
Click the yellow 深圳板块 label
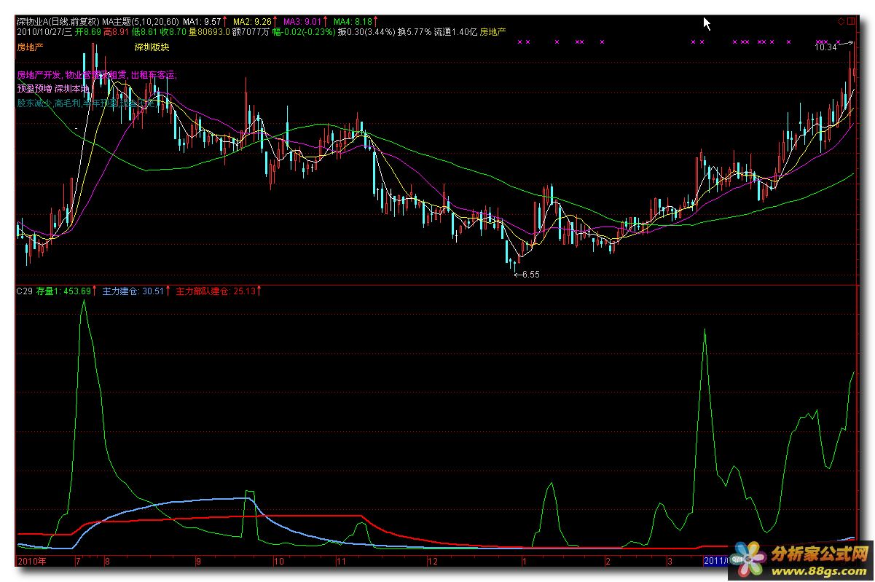tap(152, 47)
